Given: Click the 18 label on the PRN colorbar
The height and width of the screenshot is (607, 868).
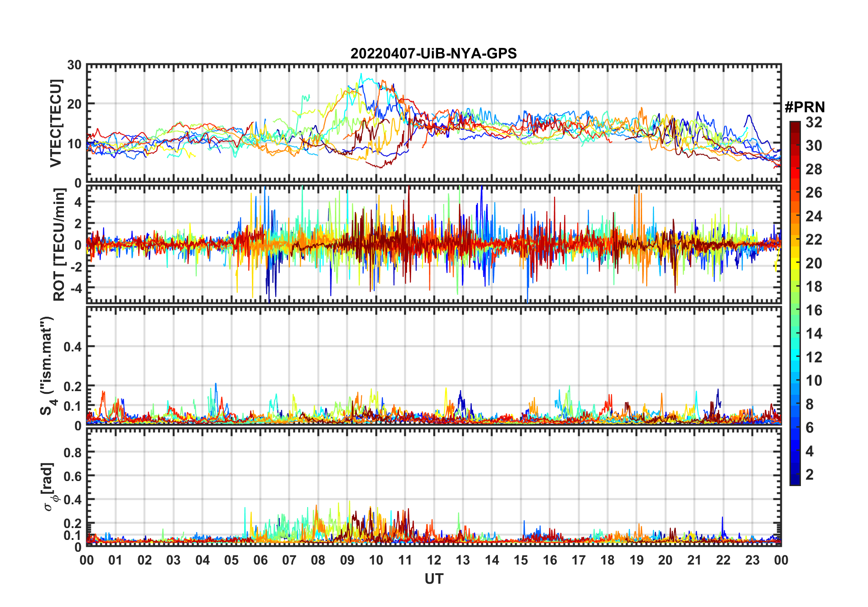Looking at the screenshot, I should (x=814, y=287).
